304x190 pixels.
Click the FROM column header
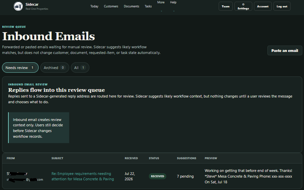click(x=11, y=158)
